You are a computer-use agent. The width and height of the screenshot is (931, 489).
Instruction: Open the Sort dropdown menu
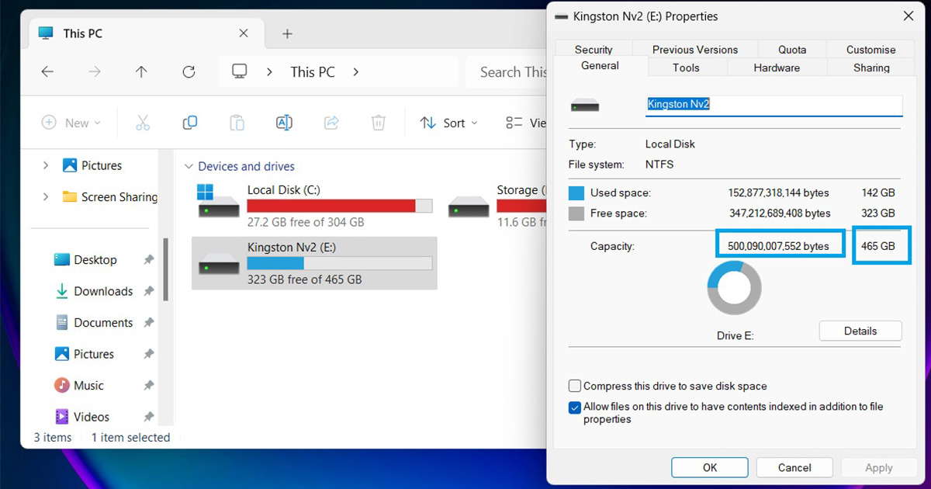(449, 123)
